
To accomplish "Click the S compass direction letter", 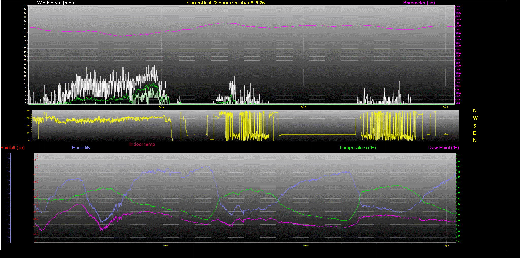I will [x=475, y=126].
